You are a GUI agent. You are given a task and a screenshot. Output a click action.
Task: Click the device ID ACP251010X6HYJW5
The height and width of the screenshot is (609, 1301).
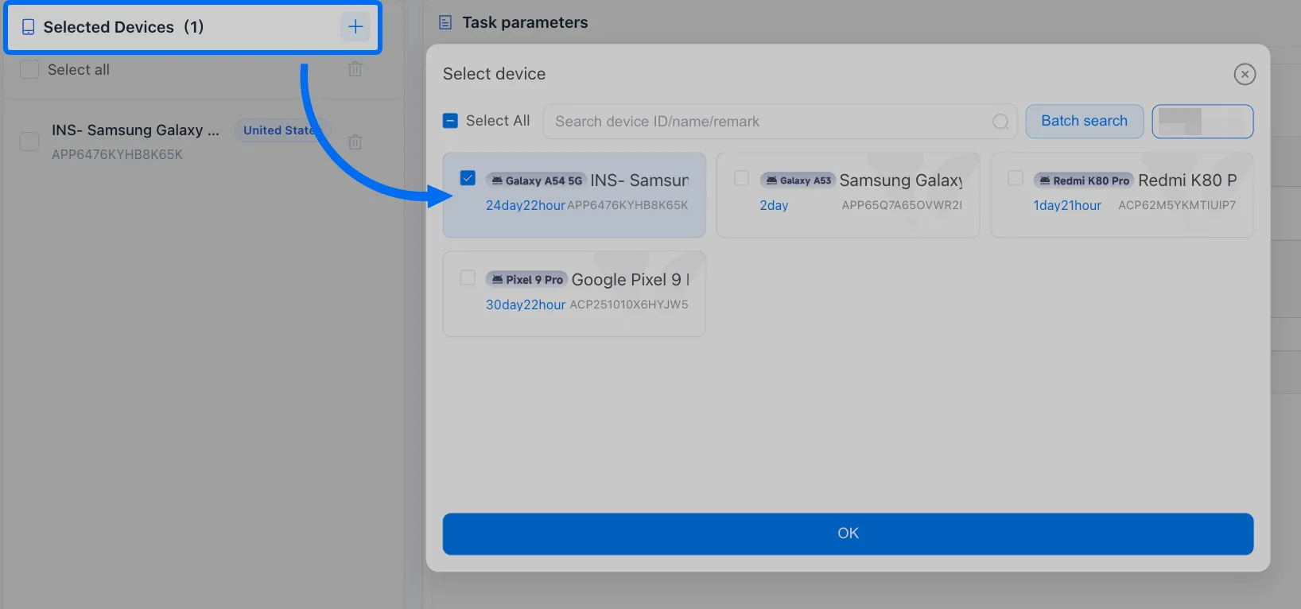(629, 304)
